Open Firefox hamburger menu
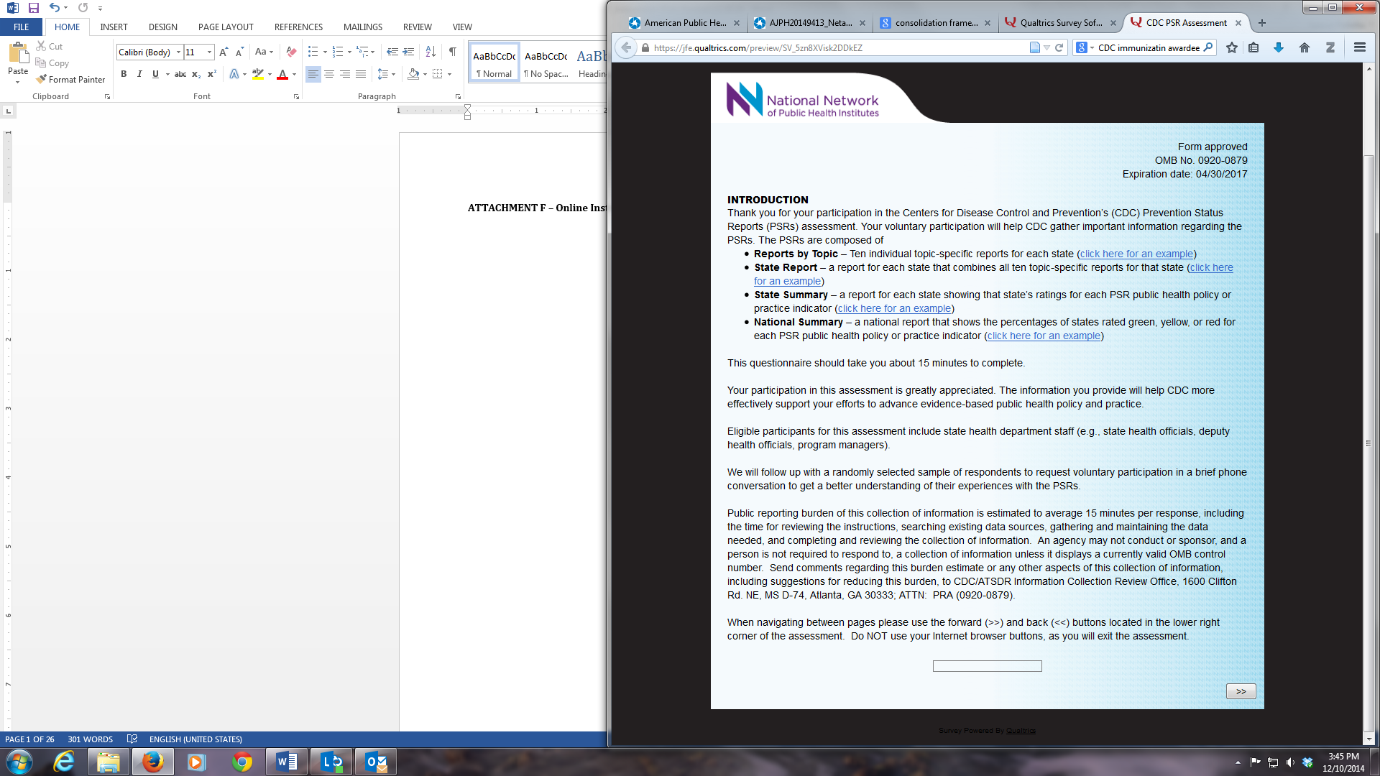 [1359, 47]
